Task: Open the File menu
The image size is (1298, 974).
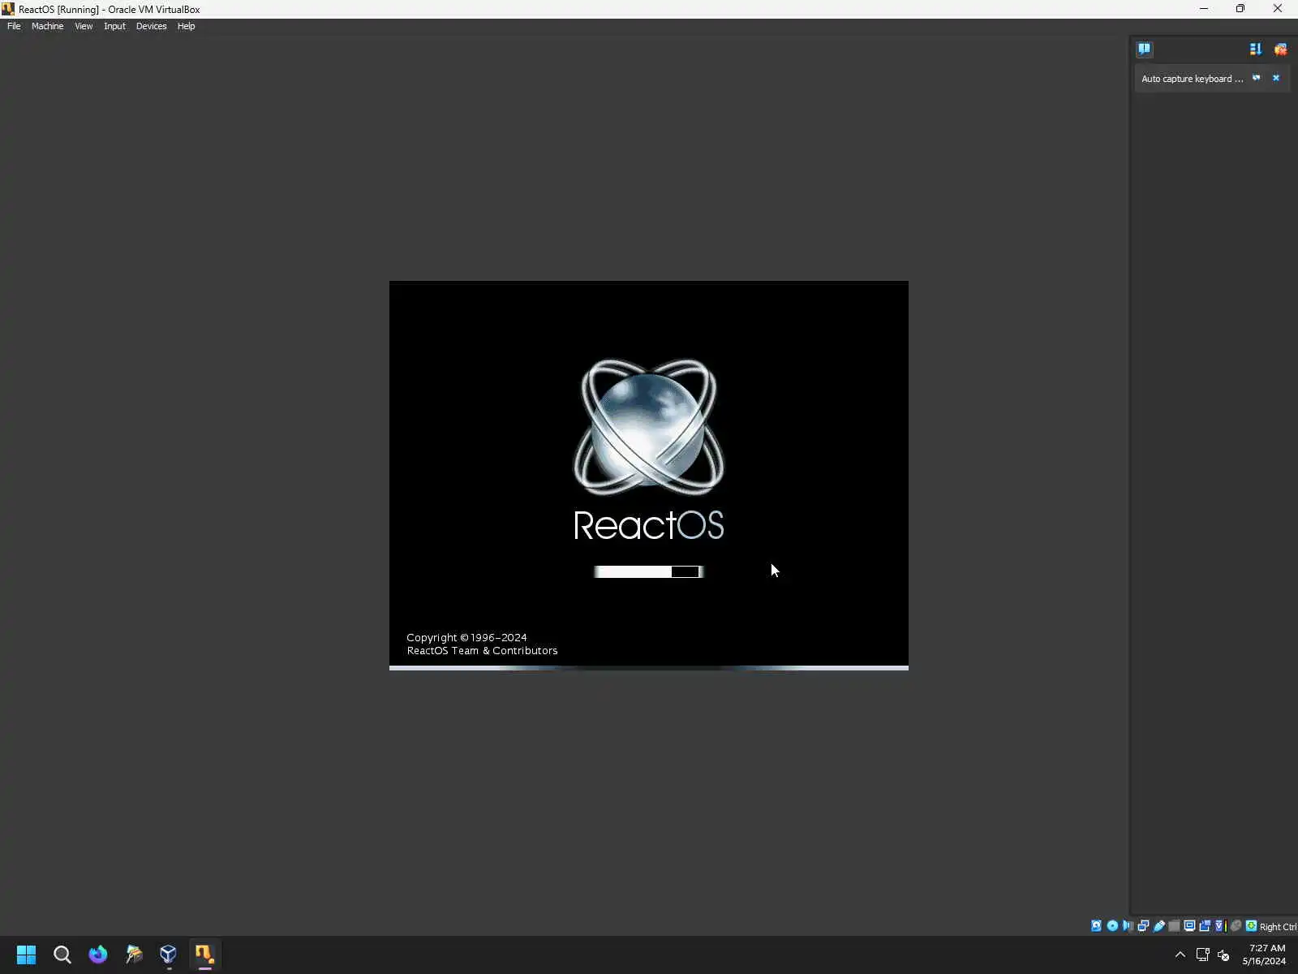Action: tap(14, 26)
